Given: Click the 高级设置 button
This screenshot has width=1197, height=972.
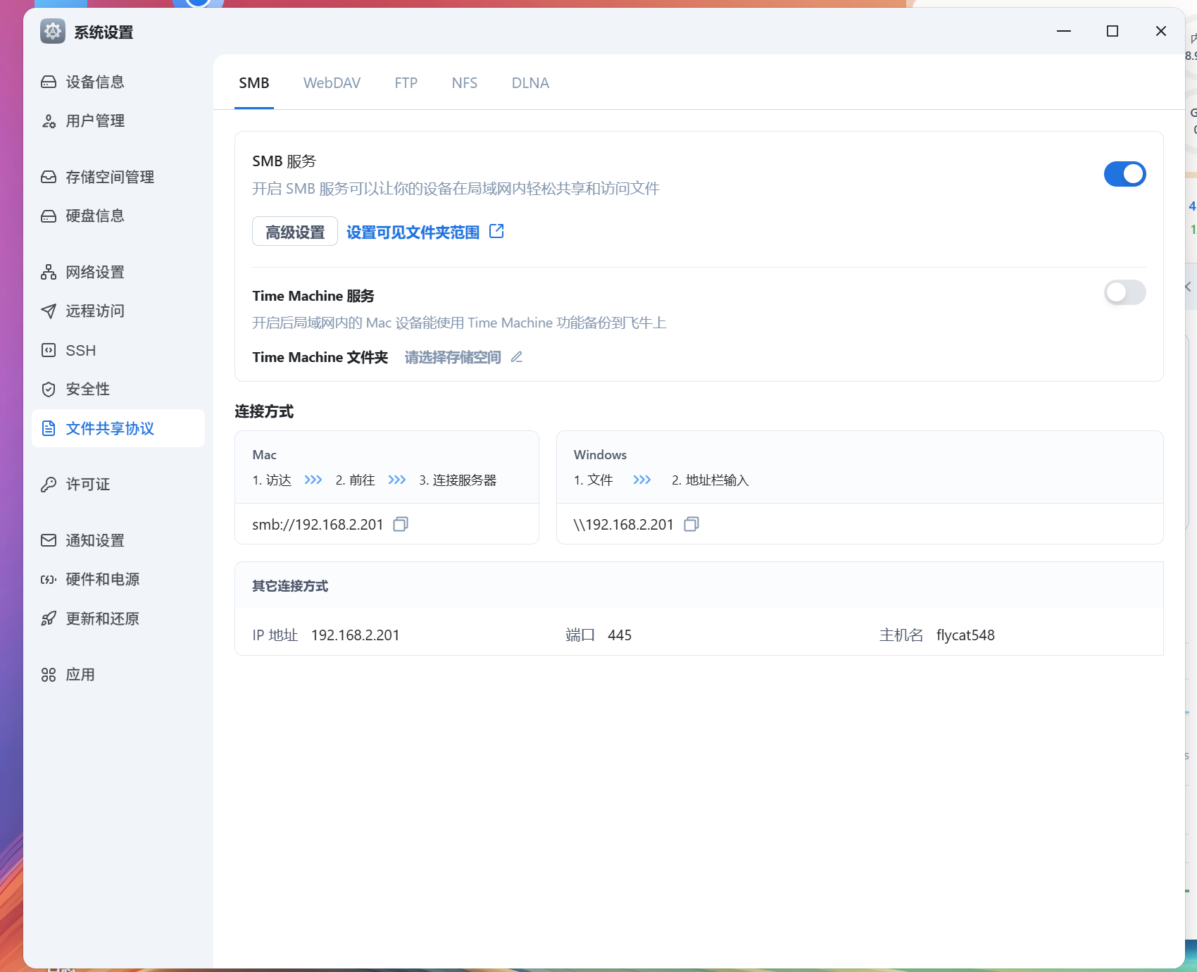Looking at the screenshot, I should click(295, 232).
